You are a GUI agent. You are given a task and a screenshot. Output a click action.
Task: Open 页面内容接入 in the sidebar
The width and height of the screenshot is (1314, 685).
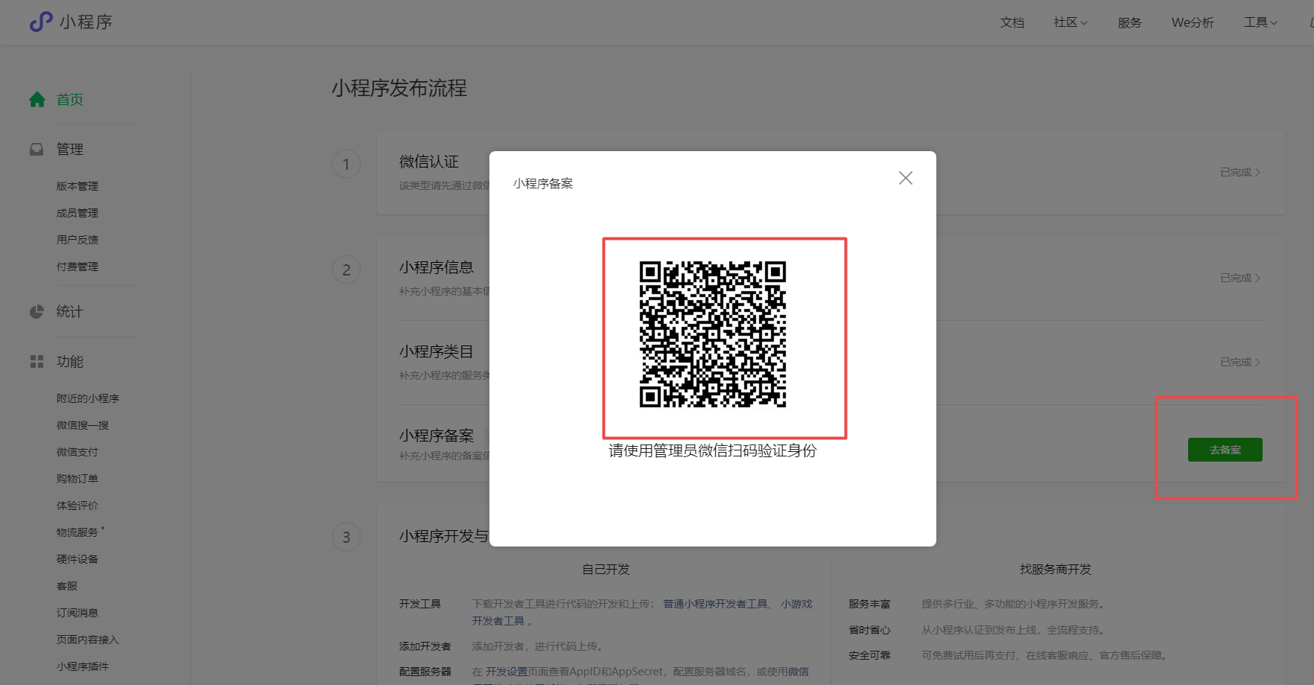tap(88, 640)
